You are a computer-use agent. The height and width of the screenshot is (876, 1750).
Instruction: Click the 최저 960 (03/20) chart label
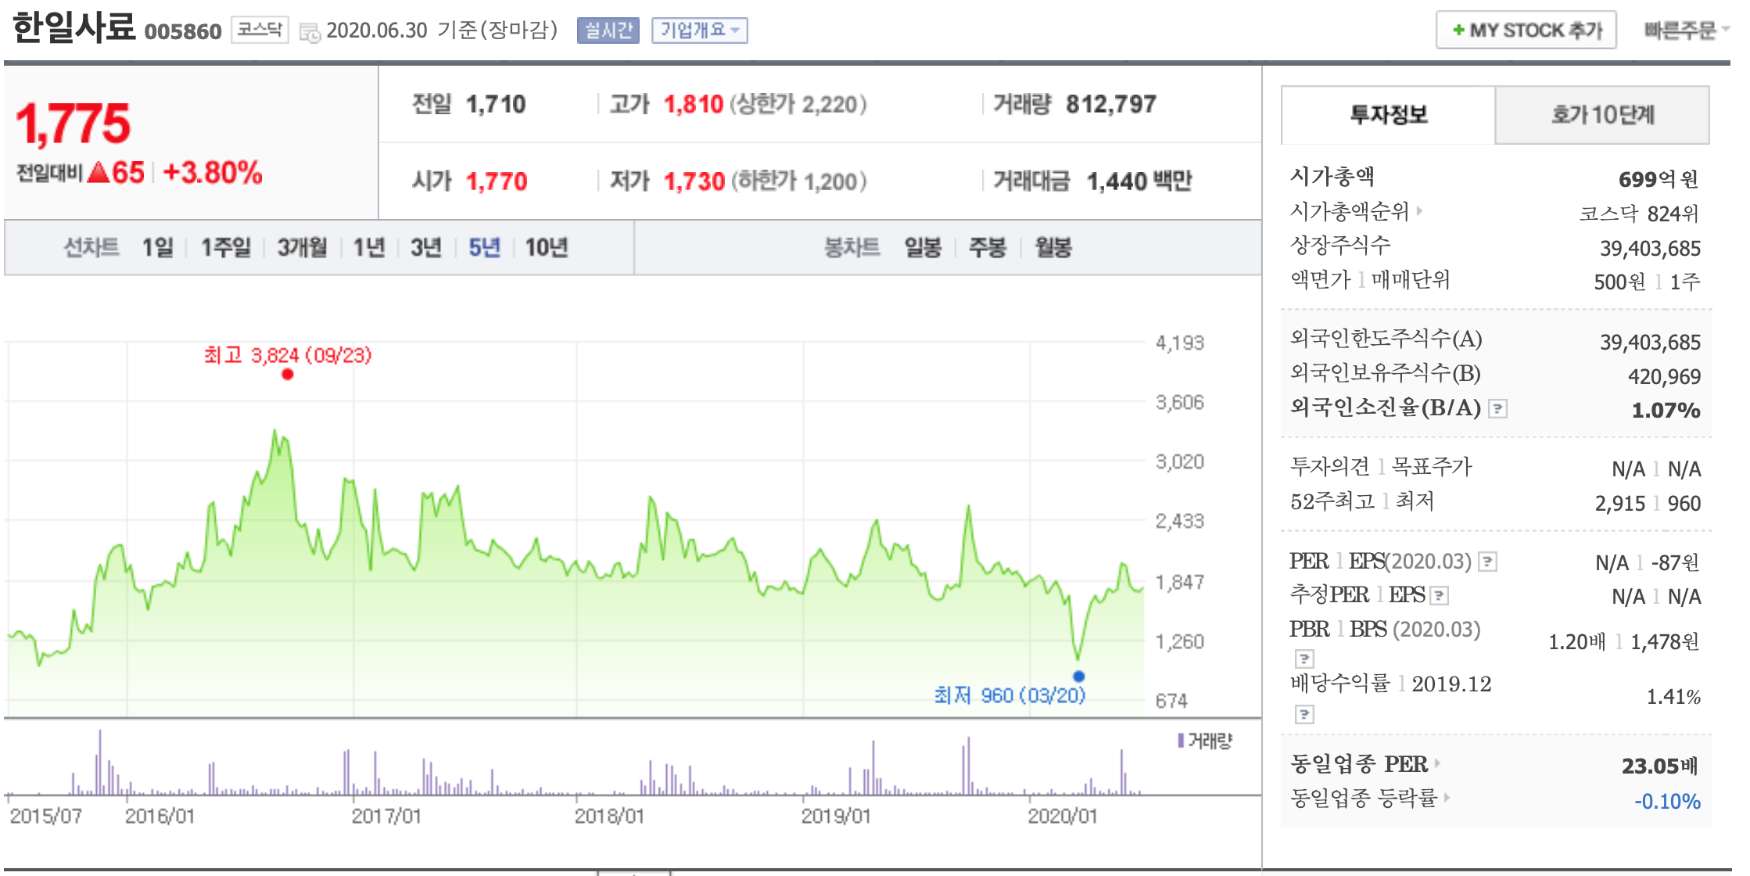(1009, 695)
